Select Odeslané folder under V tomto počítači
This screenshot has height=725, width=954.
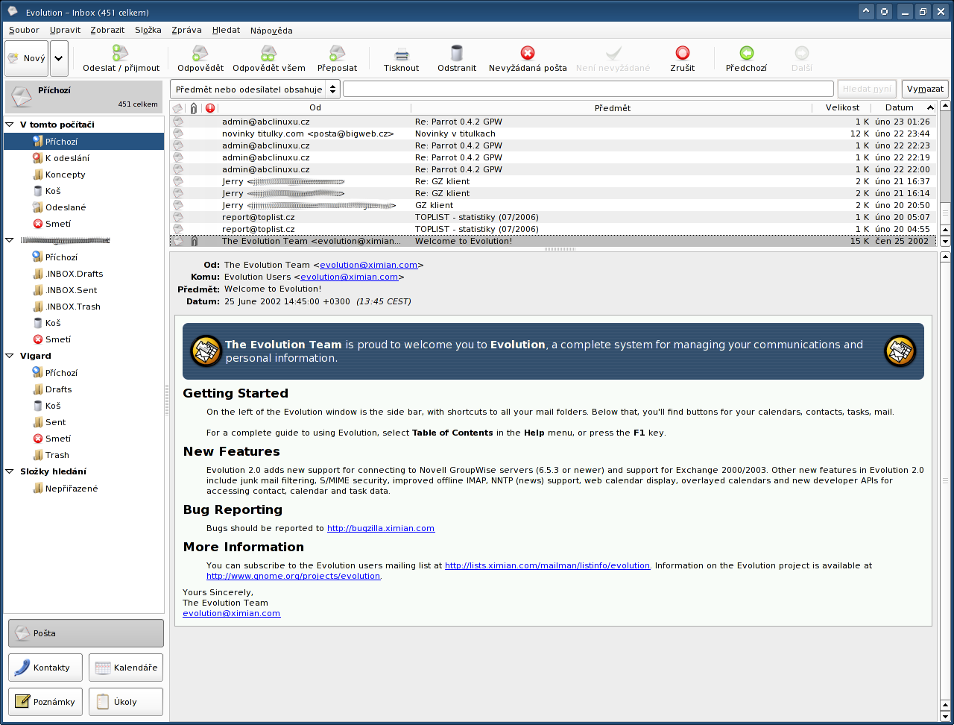66,207
